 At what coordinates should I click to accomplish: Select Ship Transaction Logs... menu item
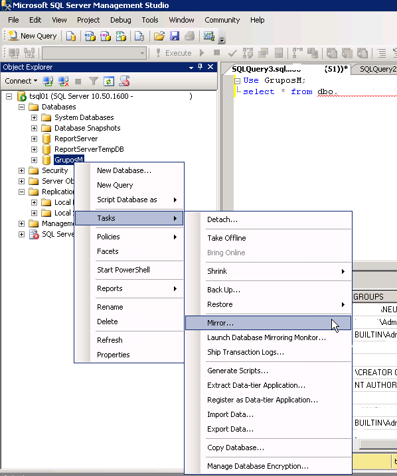point(268,352)
